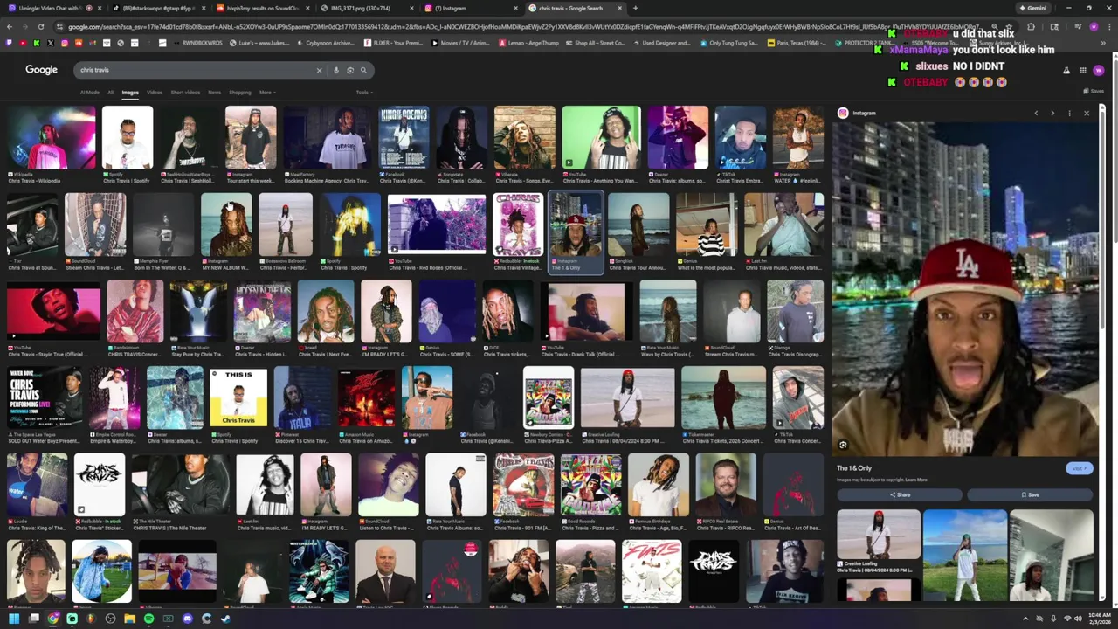Screen dimensions: 1118x629
Task: Open the Google apps grid
Action: 1083,71
